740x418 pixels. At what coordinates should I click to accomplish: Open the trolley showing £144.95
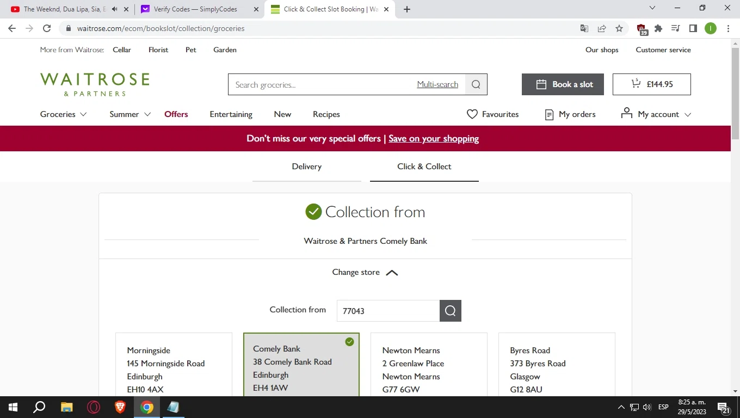tap(651, 84)
